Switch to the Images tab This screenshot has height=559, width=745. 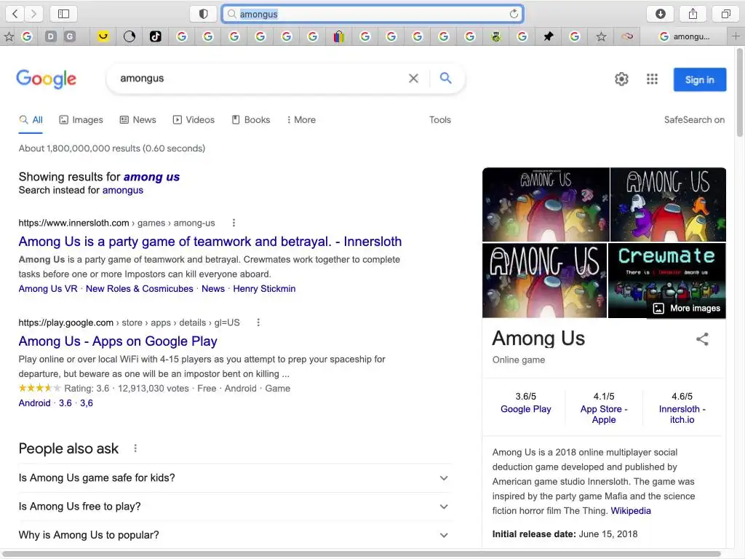[x=81, y=120]
